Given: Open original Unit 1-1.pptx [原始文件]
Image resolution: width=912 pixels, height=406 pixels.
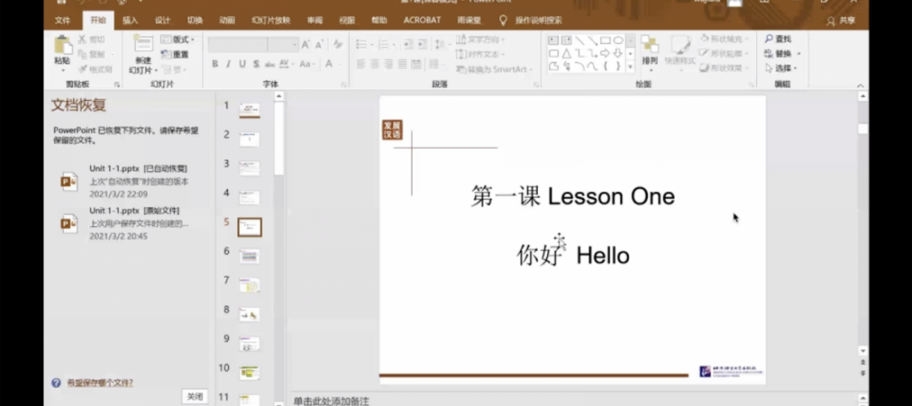Looking at the screenshot, I should [125, 224].
